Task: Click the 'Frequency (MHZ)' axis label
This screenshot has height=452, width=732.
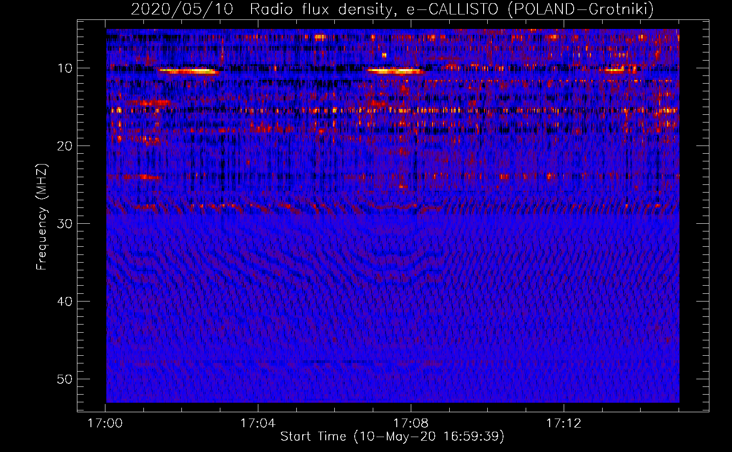Action: pyautogui.click(x=42, y=217)
